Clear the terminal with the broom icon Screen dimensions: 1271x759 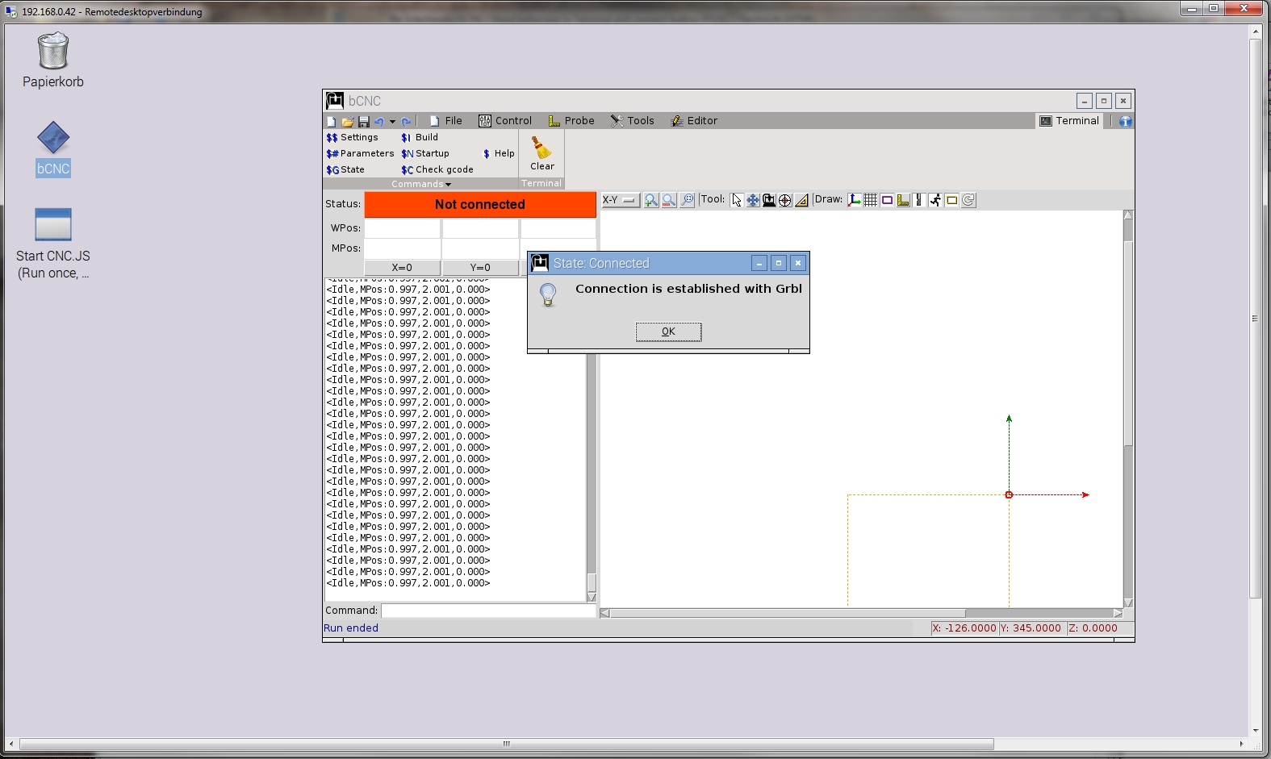point(542,153)
